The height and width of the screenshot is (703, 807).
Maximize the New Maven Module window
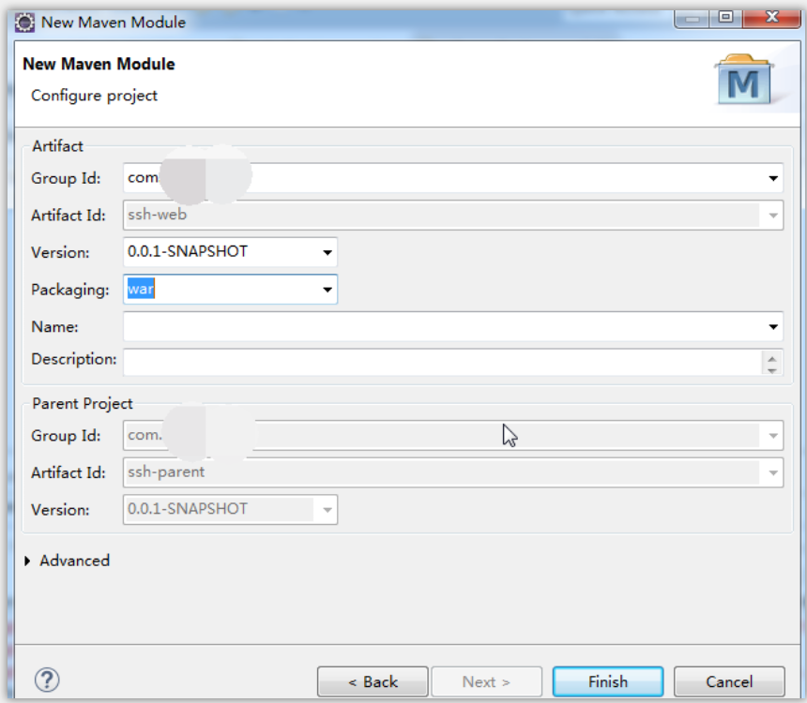point(725,18)
